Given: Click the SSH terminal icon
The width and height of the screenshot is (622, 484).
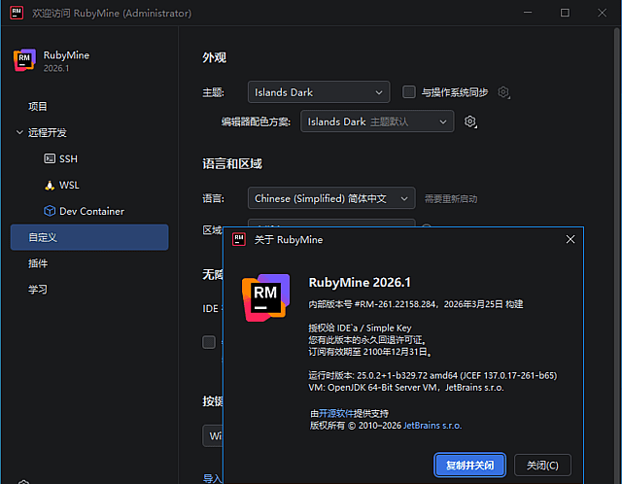Looking at the screenshot, I should pos(50,158).
